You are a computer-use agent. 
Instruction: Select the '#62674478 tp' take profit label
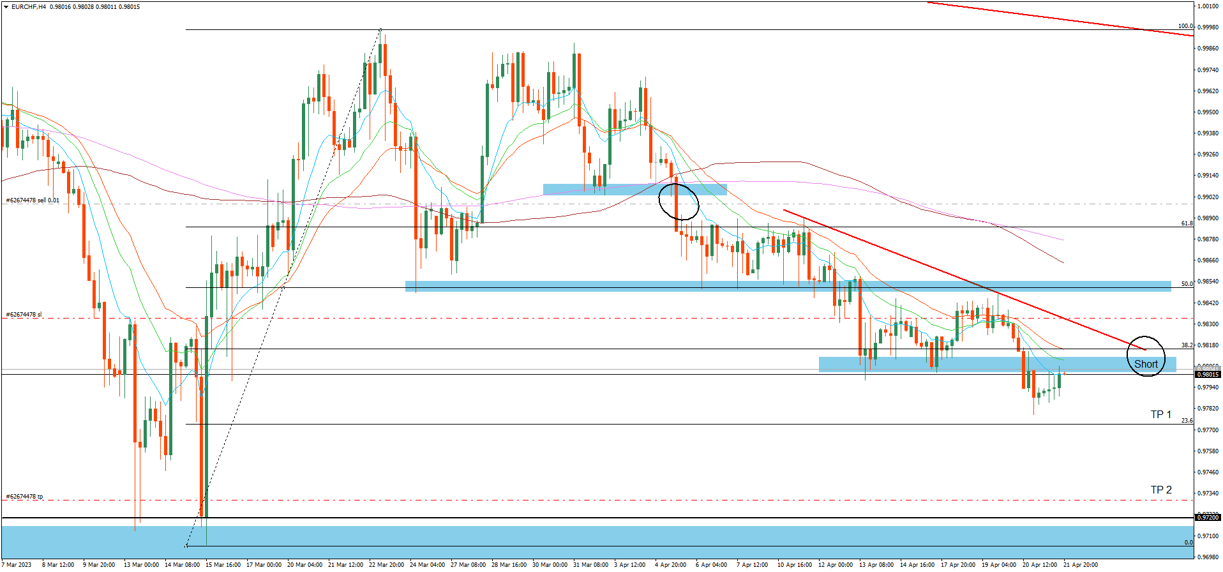coord(25,497)
